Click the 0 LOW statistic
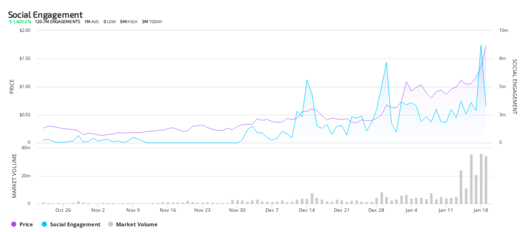The height and width of the screenshot is (232, 523). point(110,22)
